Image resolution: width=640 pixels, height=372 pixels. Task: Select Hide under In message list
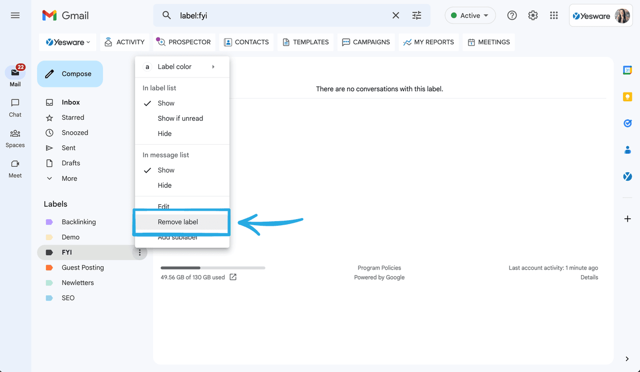tap(164, 185)
